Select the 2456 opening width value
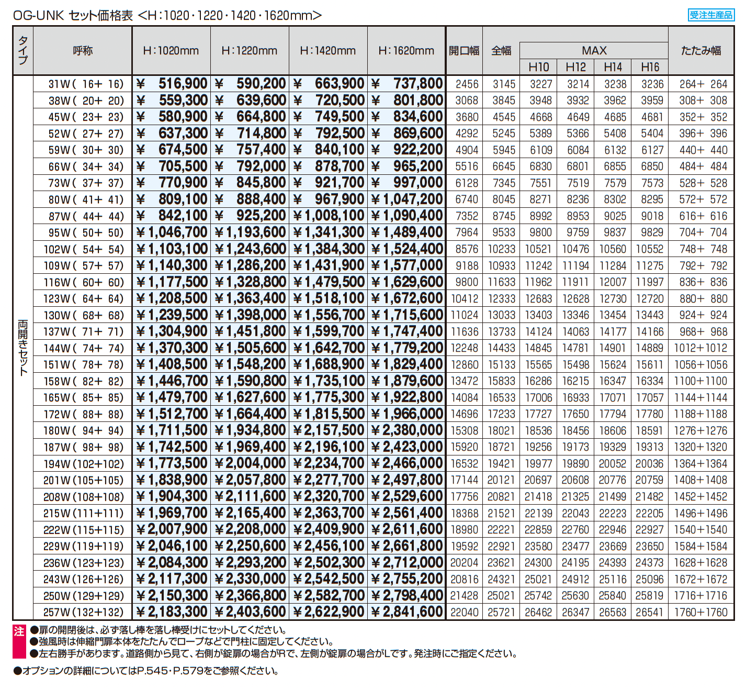The image size is (746, 690). click(467, 84)
